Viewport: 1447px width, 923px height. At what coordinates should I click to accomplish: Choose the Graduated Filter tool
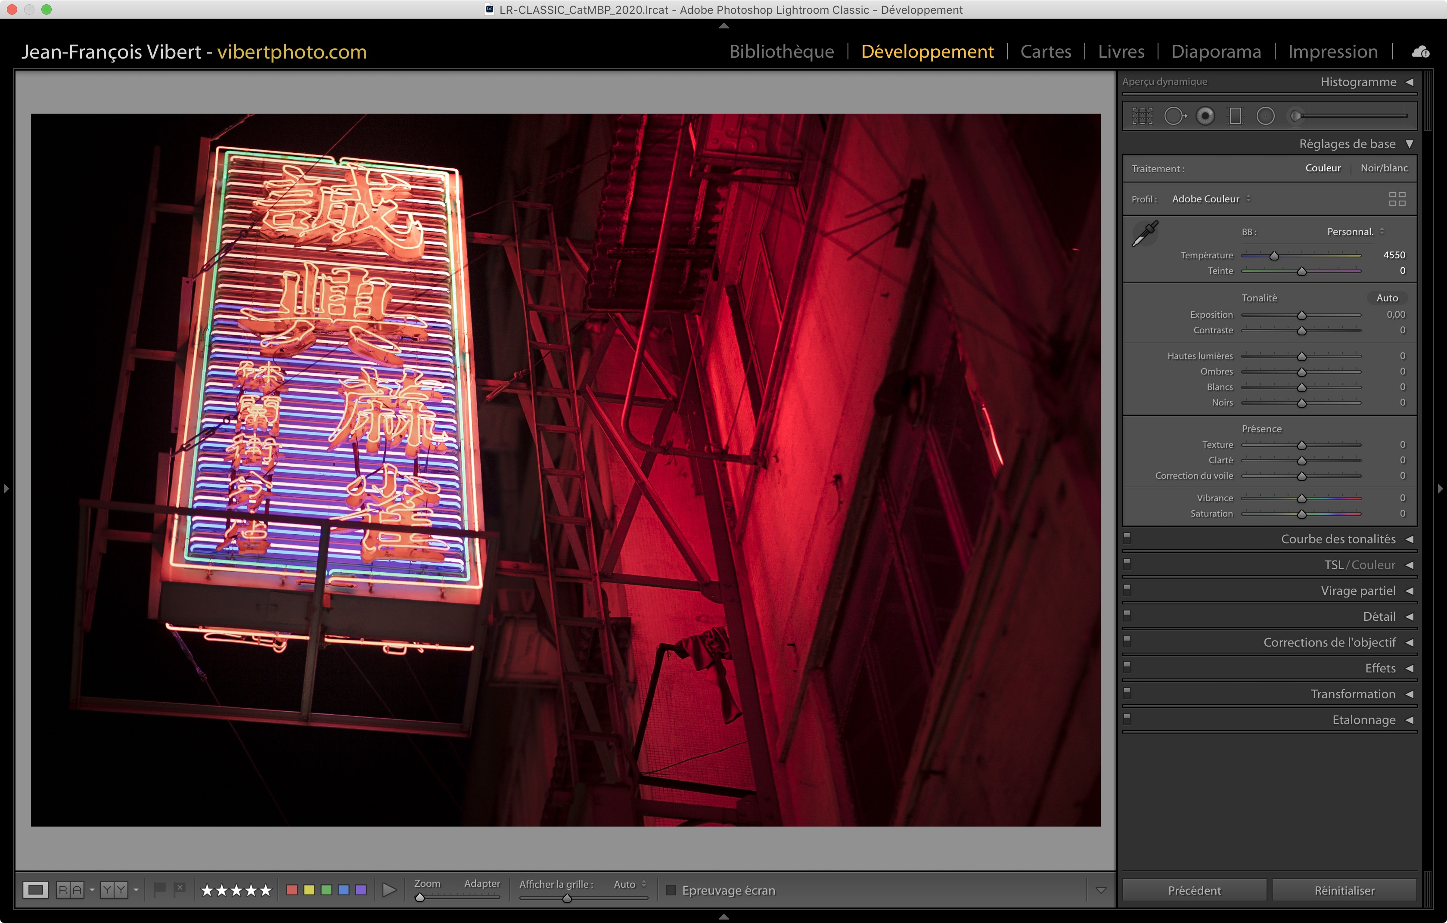(x=1235, y=116)
